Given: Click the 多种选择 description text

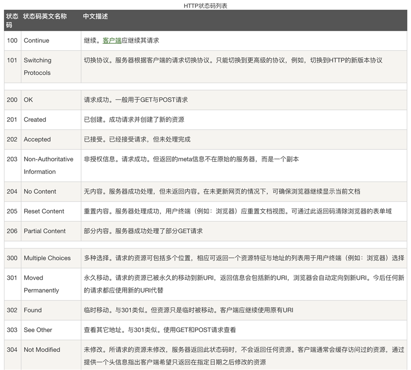Looking at the screenshot, I should (x=244, y=258).
